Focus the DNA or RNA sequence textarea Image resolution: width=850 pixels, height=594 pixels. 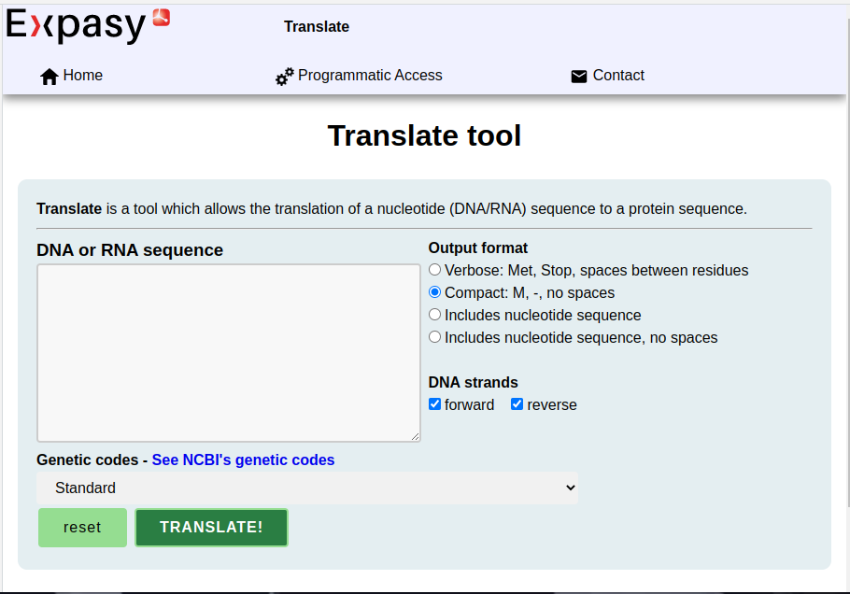229,353
